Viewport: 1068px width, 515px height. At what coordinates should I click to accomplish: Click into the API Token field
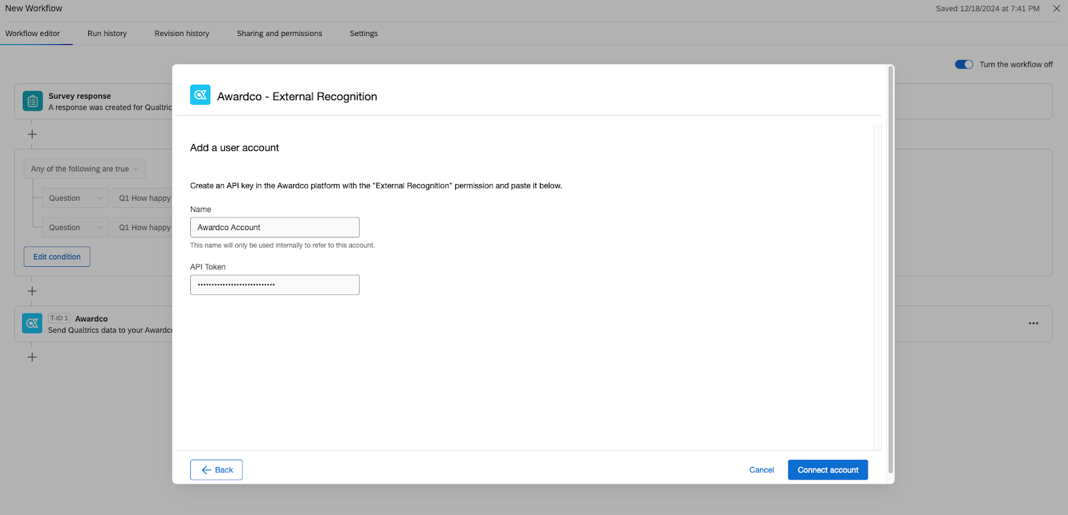point(274,285)
